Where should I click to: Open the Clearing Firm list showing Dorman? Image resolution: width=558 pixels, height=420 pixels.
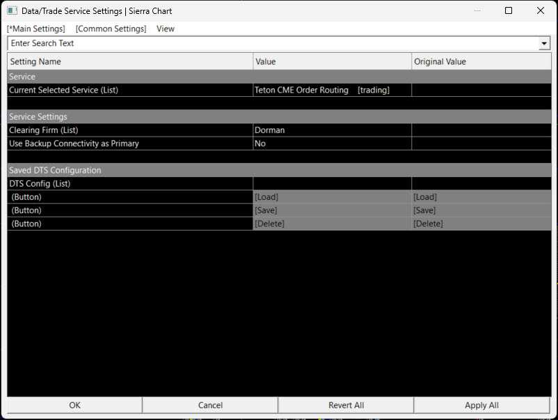pyautogui.click(x=332, y=130)
